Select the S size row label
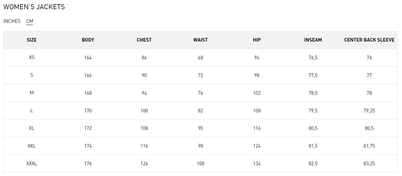Screen dimensions: 402x176 pyautogui.click(x=31, y=75)
